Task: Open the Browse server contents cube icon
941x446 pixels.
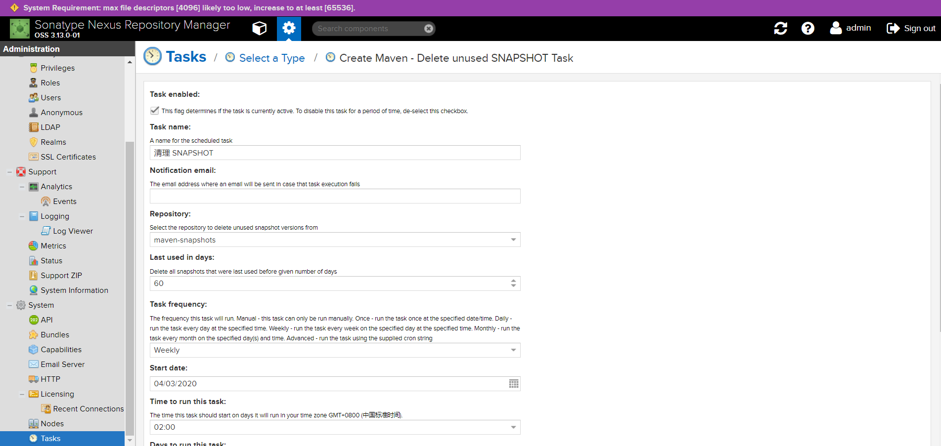Action: pos(259,29)
